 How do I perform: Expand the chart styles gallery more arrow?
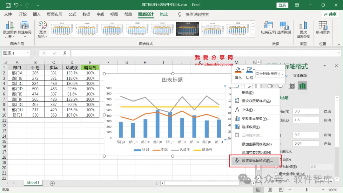pyautogui.click(x=253, y=35)
